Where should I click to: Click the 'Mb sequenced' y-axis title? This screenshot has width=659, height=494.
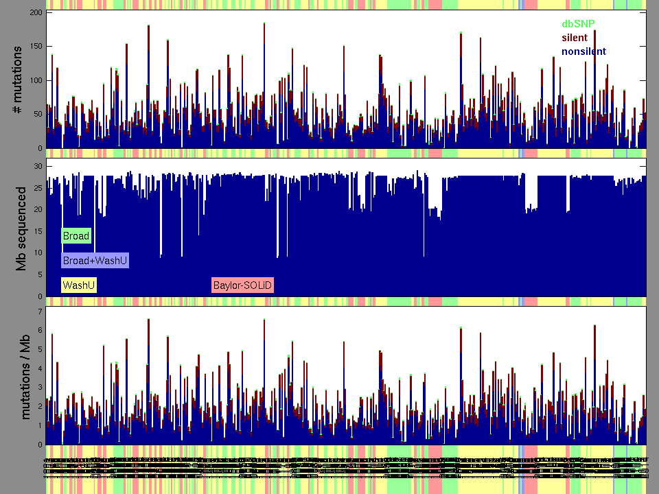(21, 228)
